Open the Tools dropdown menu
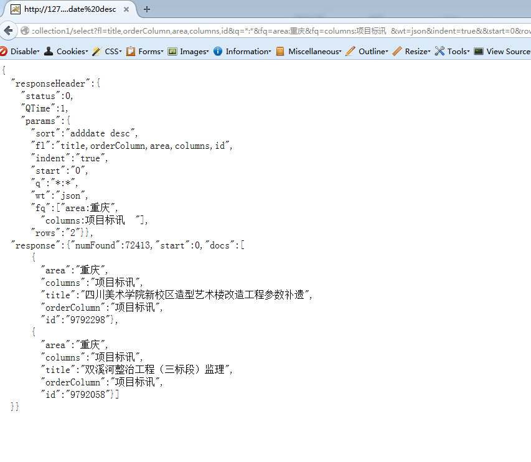This screenshot has height=462, width=531. [x=459, y=51]
